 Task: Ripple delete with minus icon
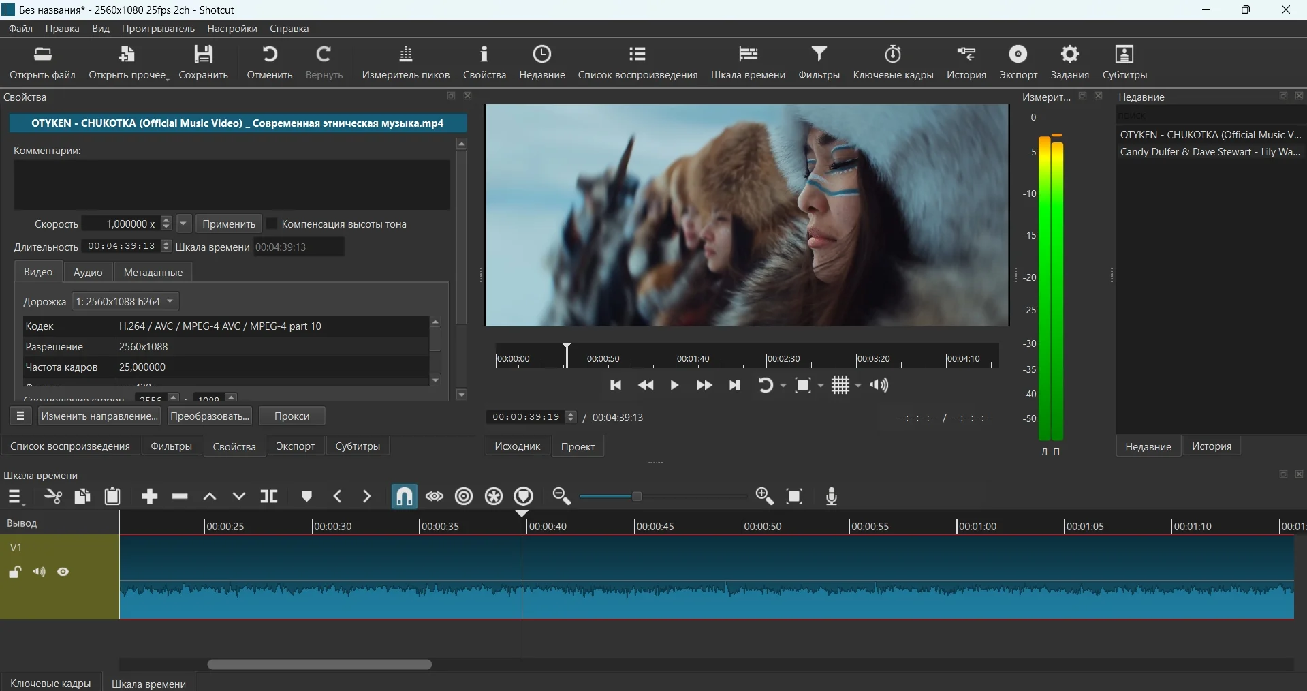tap(180, 496)
